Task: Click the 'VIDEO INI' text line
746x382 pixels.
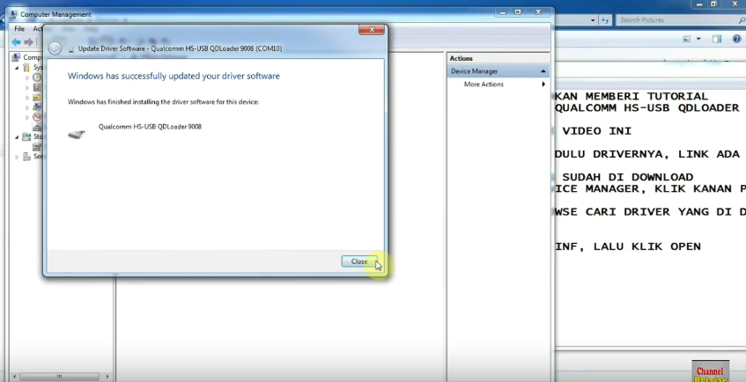Action: (x=596, y=131)
